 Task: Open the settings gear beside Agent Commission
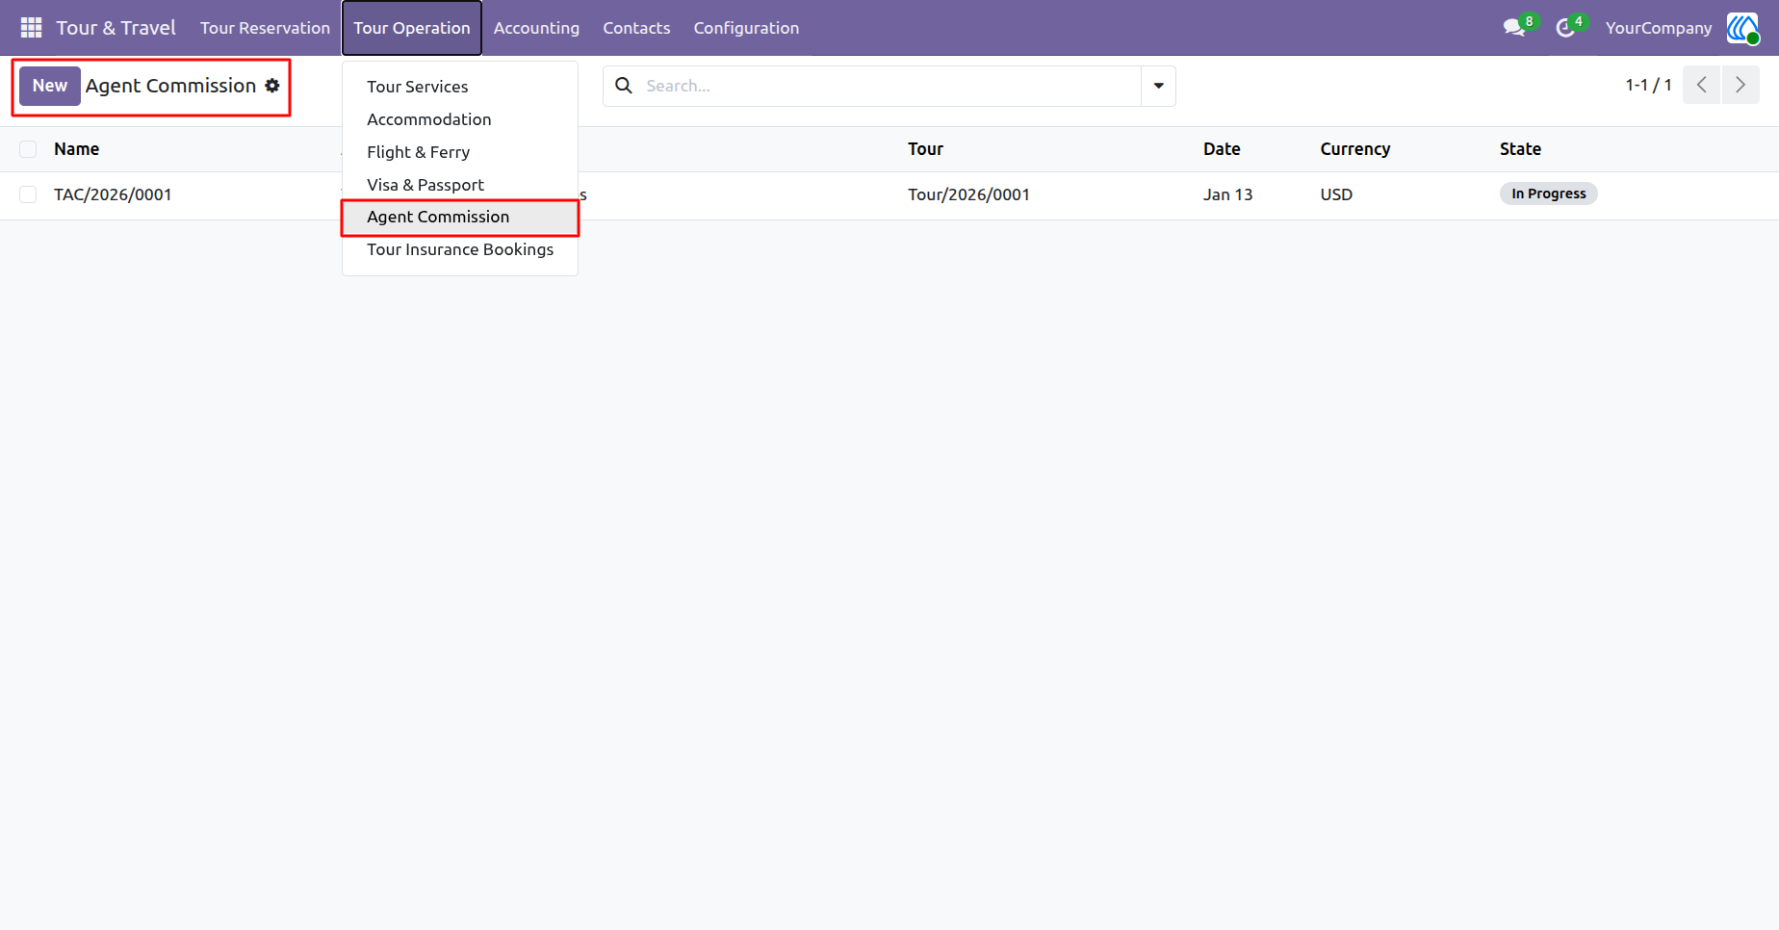[x=272, y=86]
